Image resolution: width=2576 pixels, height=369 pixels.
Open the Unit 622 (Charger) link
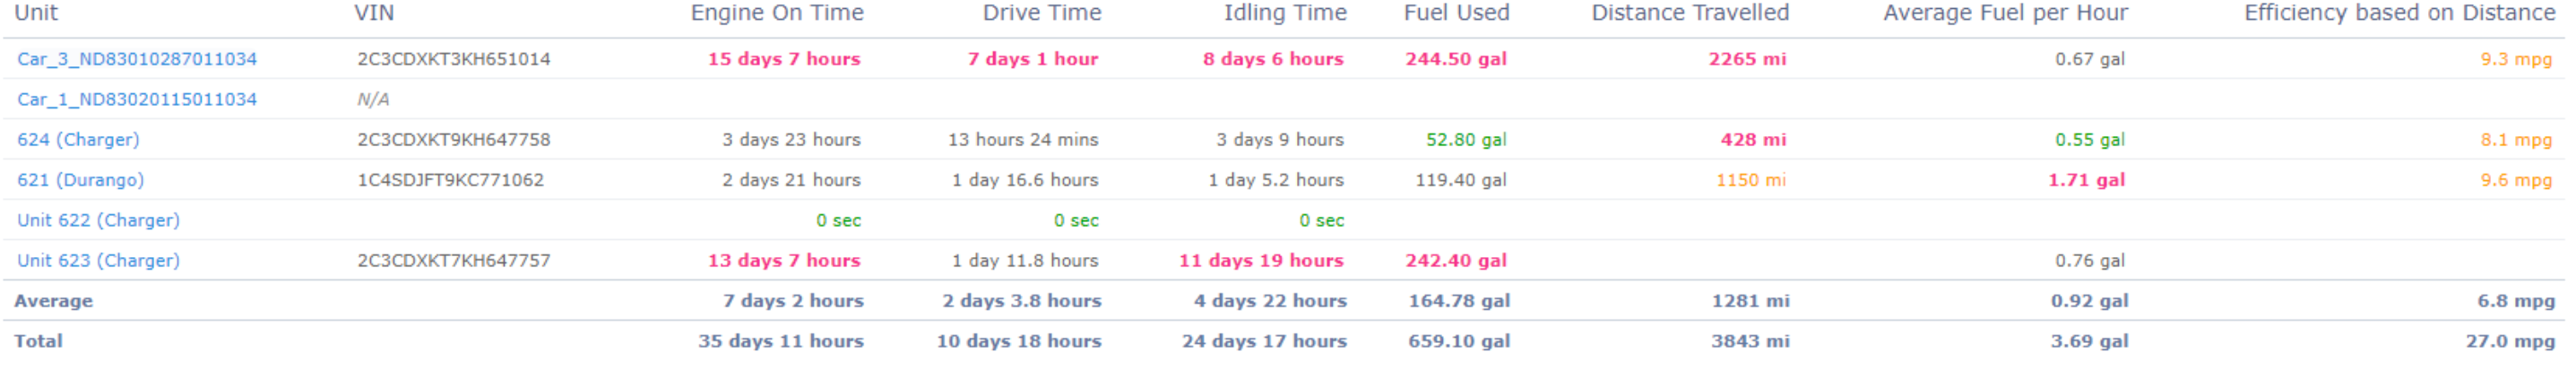point(98,220)
